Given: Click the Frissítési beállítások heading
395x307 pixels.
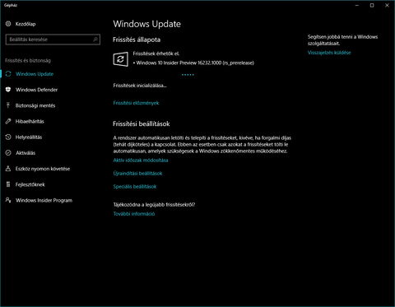Looking at the screenshot, I should [x=142, y=124].
